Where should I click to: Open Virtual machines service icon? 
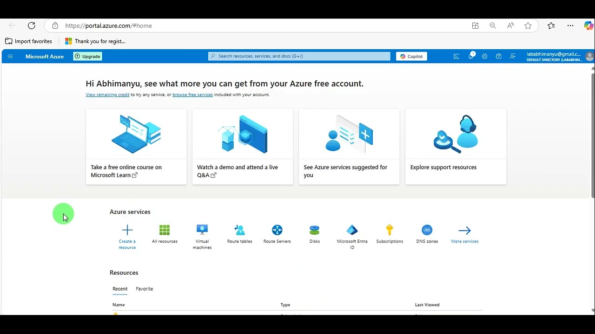pos(202,230)
